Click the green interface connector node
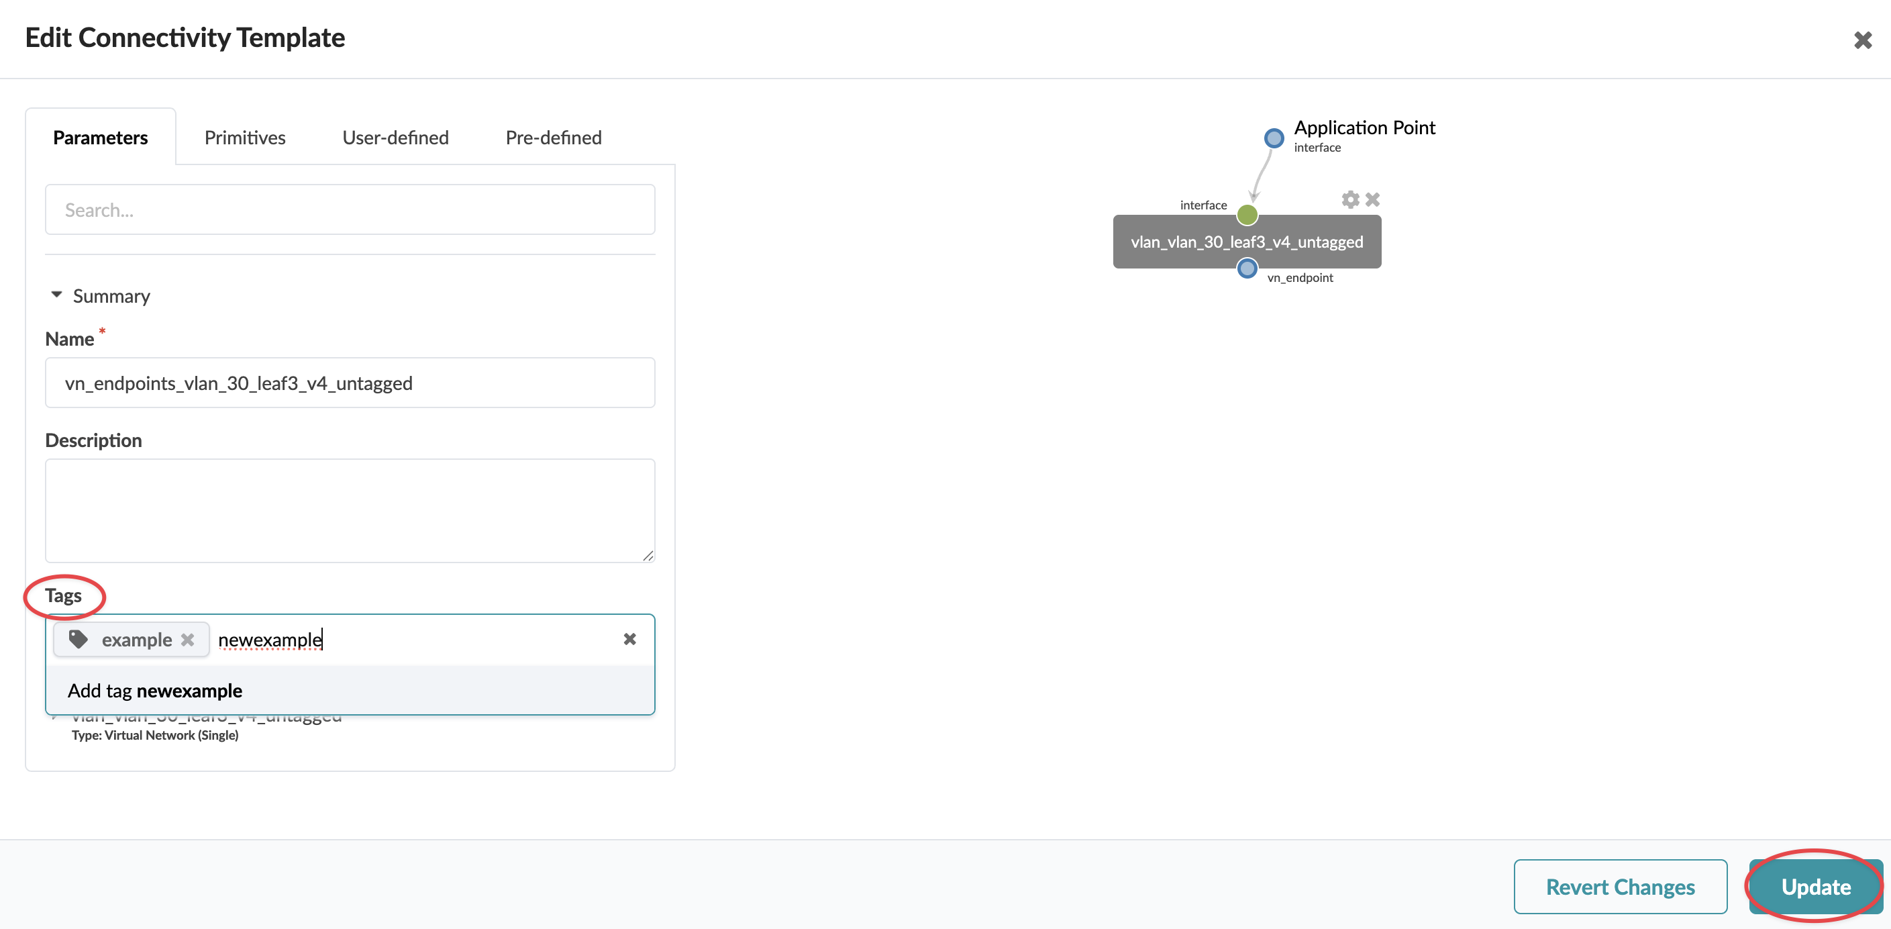 pyautogui.click(x=1247, y=215)
